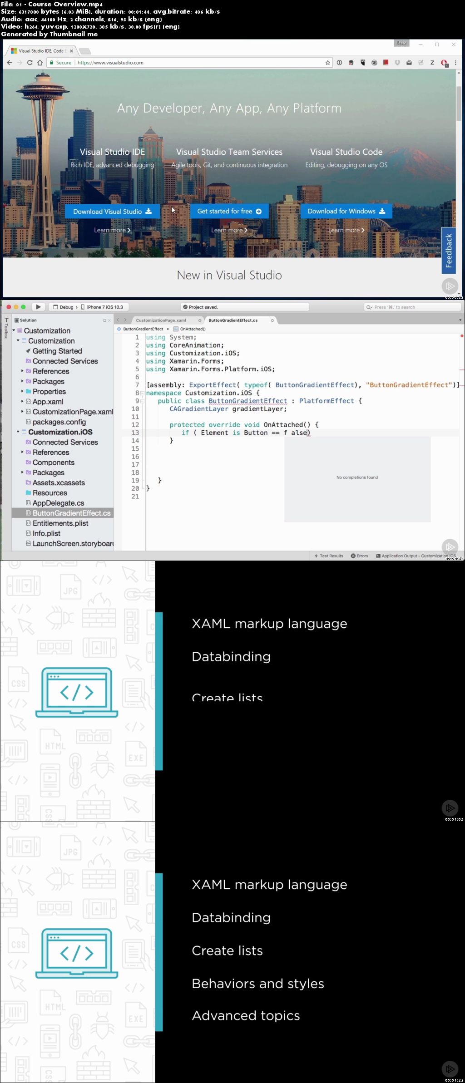This screenshot has width=465, height=1083.
Task: Switch to CustomizationPage.xaml tab
Action: pyautogui.click(x=161, y=320)
